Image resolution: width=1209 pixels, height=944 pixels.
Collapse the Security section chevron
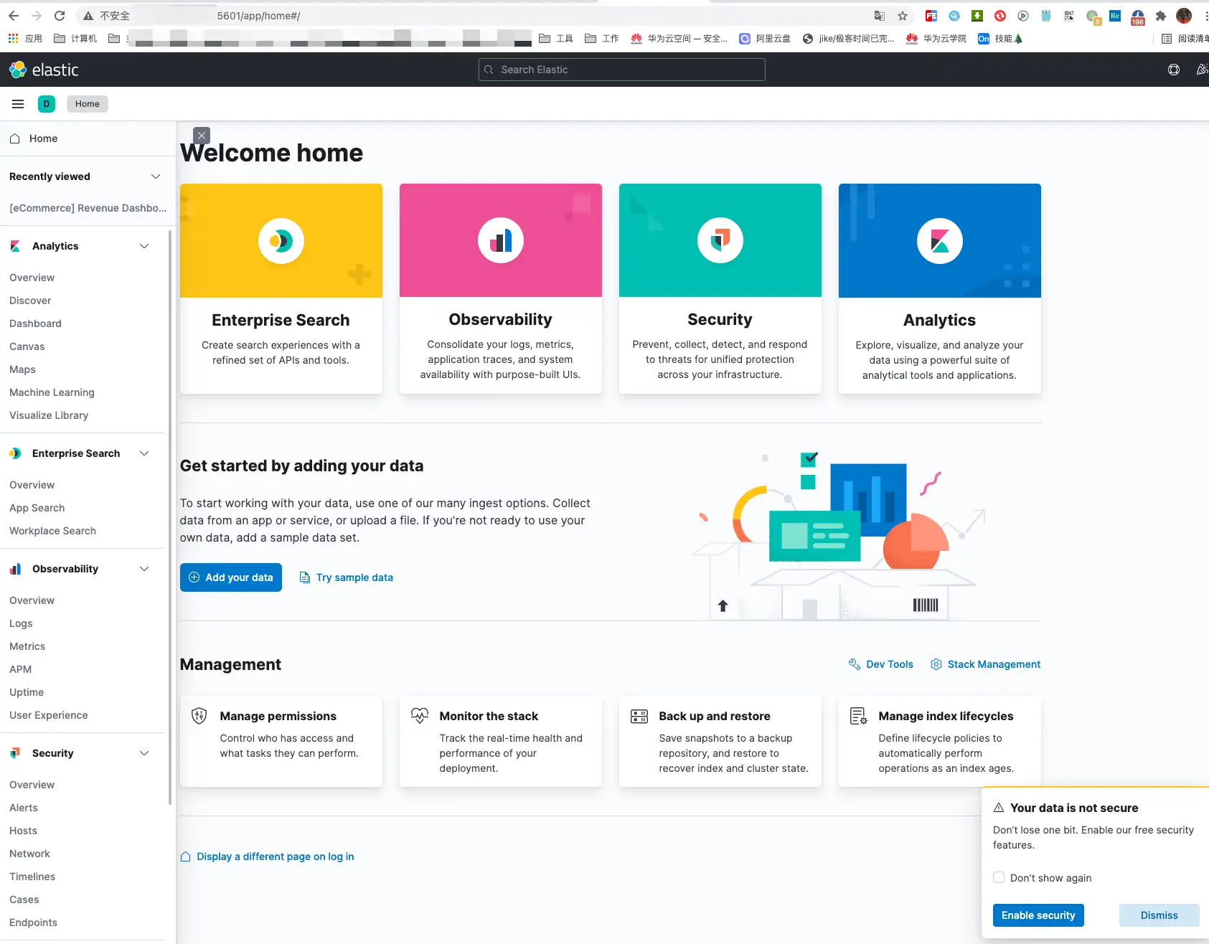pyautogui.click(x=144, y=753)
